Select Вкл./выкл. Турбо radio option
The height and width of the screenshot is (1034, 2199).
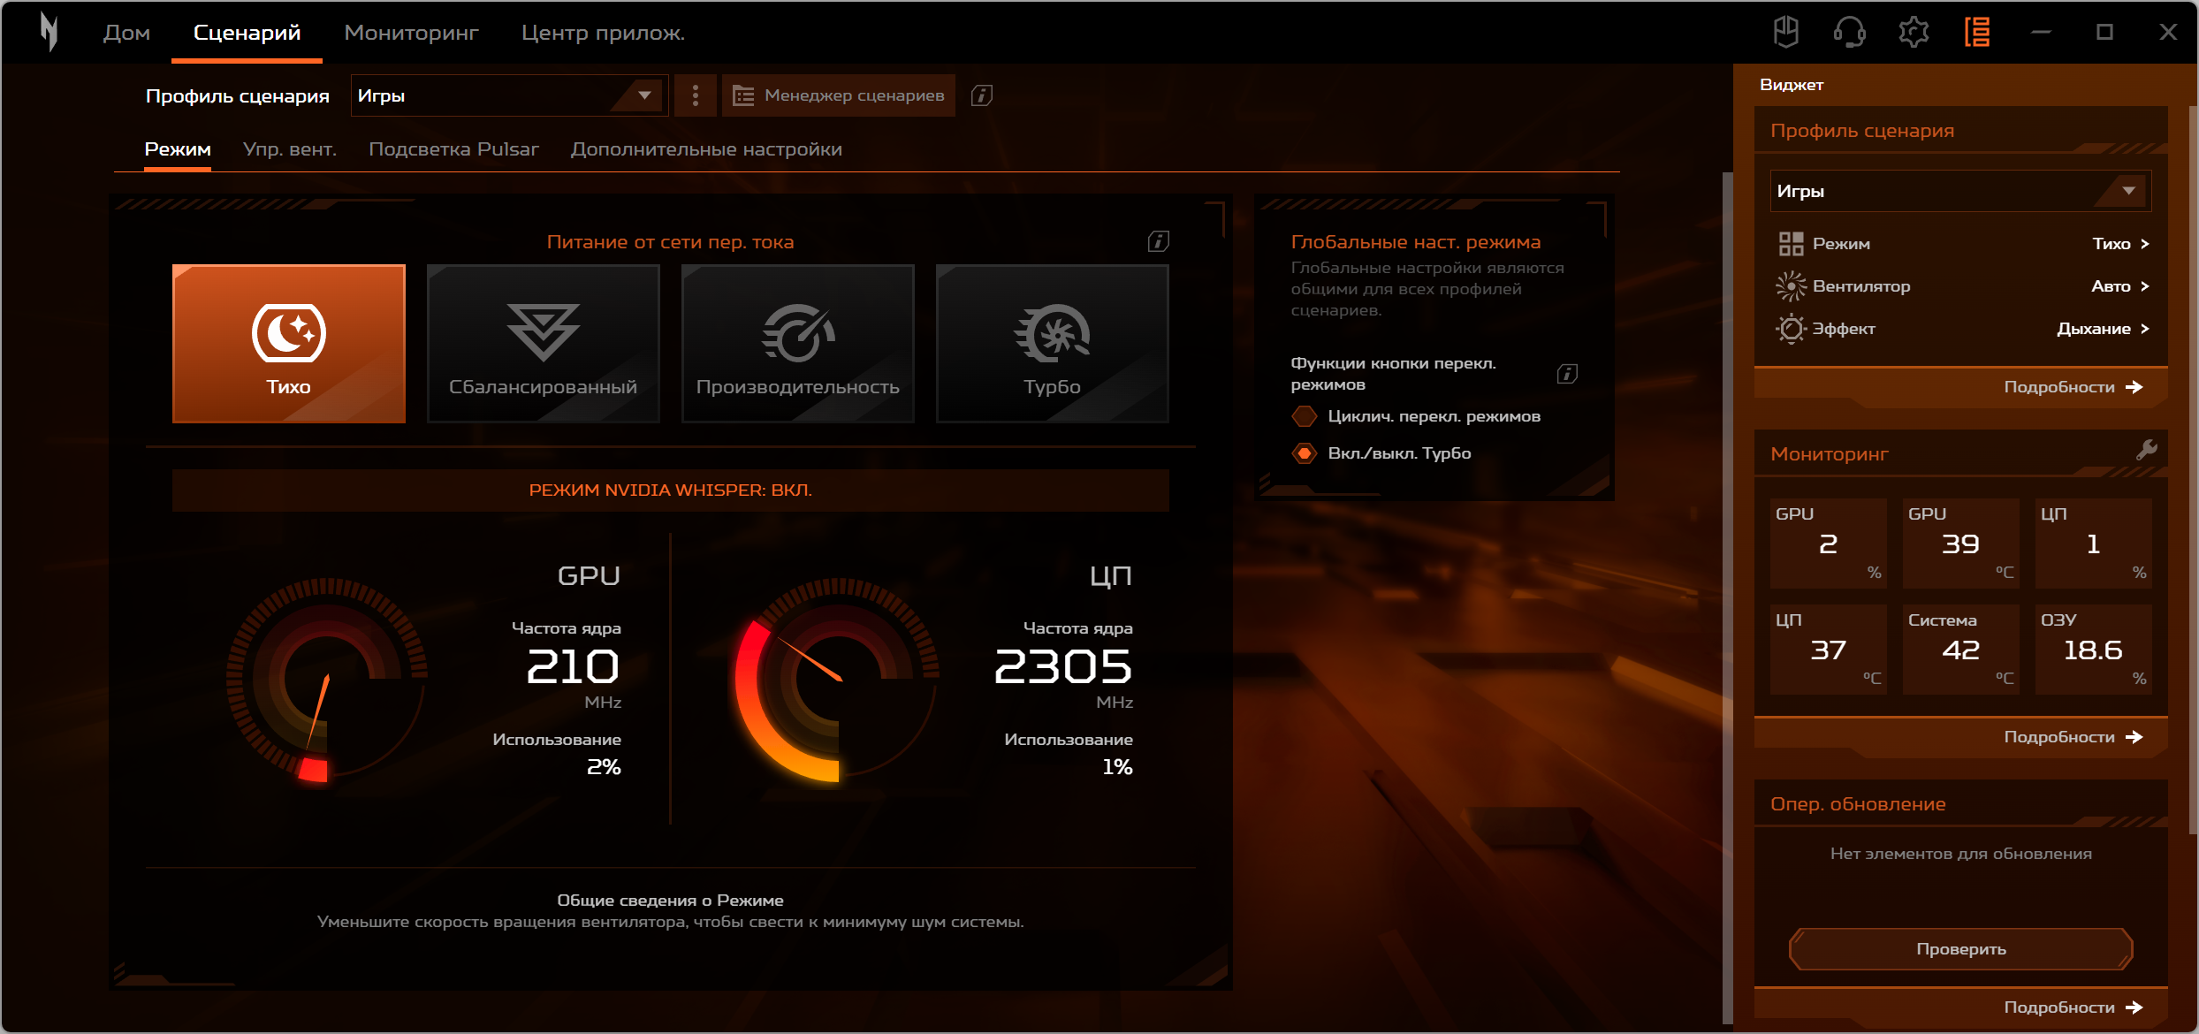pyautogui.click(x=1305, y=453)
